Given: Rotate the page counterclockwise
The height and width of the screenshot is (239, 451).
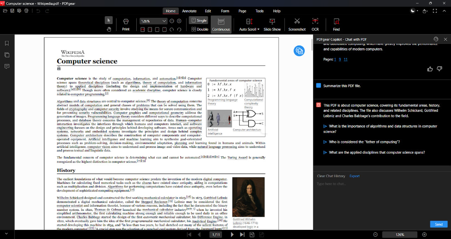Looking at the screenshot, I should tap(179, 29).
